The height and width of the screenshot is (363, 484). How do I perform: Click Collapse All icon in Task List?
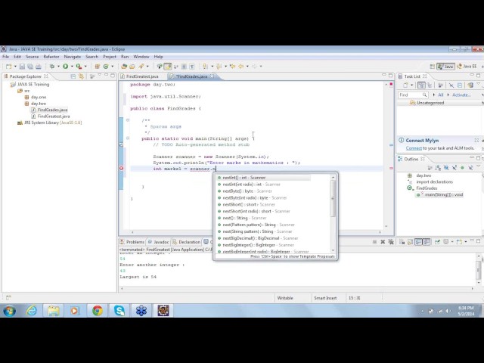(460, 85)
